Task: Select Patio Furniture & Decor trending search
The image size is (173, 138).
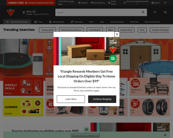Action: [71, 30]
